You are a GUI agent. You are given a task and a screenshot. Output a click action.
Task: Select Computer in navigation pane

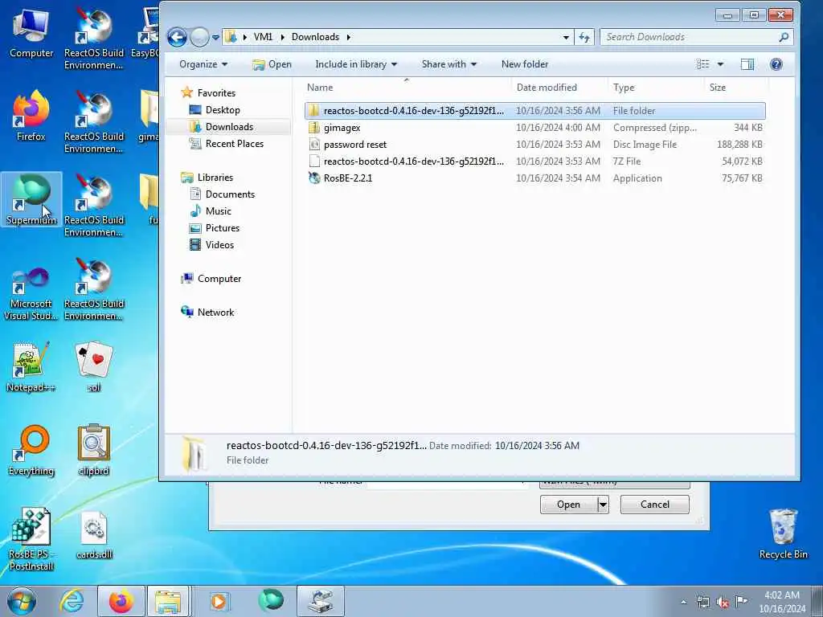(219, 279)
